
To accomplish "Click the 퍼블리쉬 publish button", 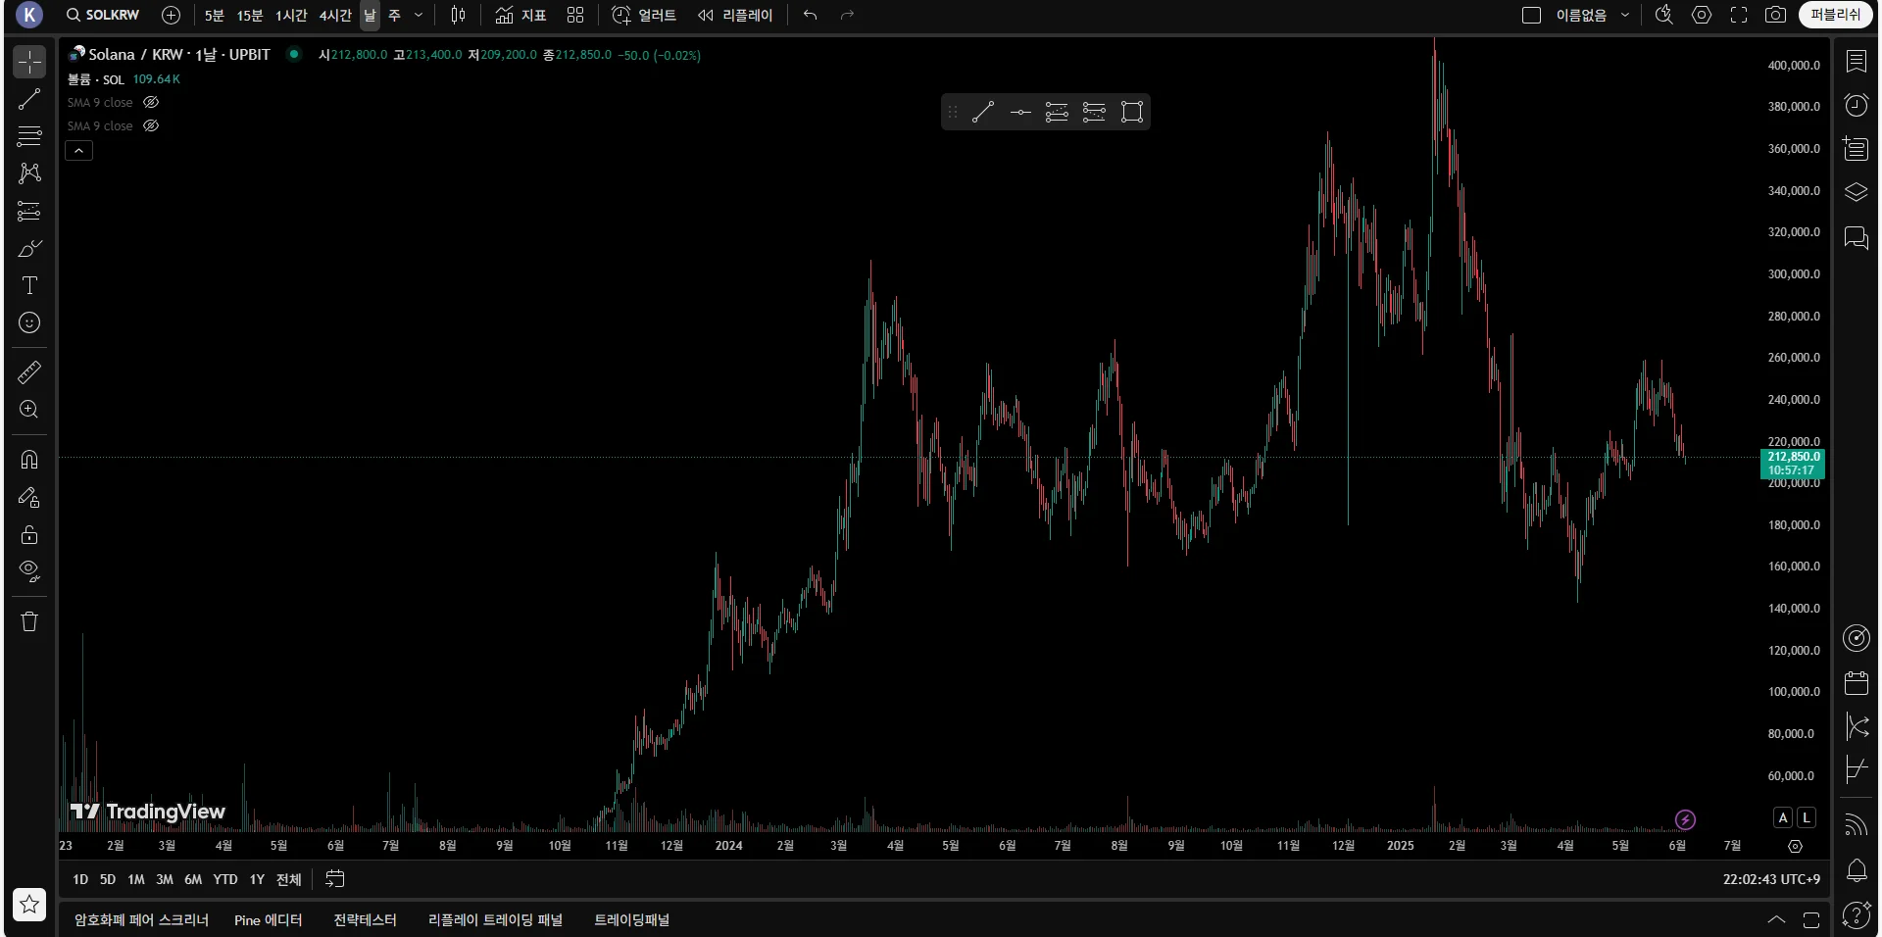I will pyautogui.click(x=1834, y=15).
